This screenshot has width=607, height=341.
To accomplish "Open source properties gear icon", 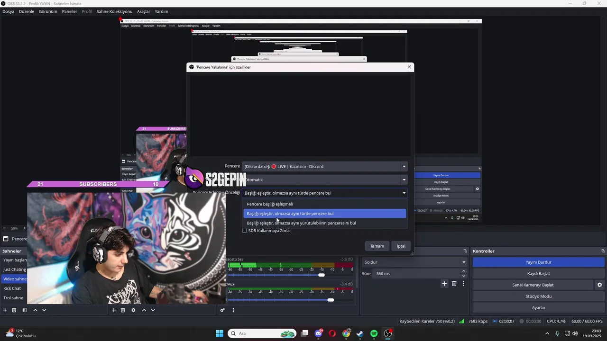I will point(133,310).
